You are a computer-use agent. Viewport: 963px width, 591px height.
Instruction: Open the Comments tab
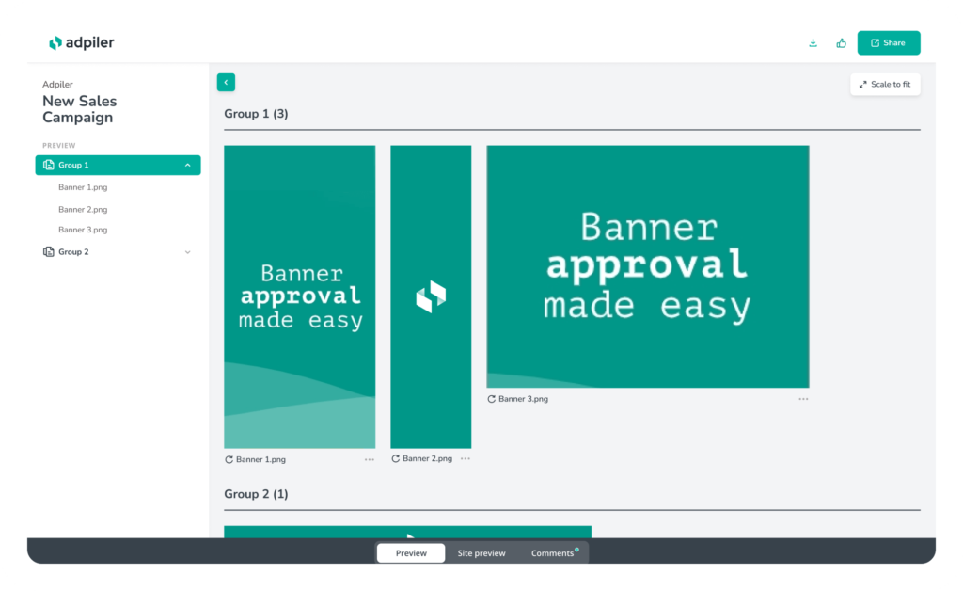pyautogui.click(x=552, y=553)
